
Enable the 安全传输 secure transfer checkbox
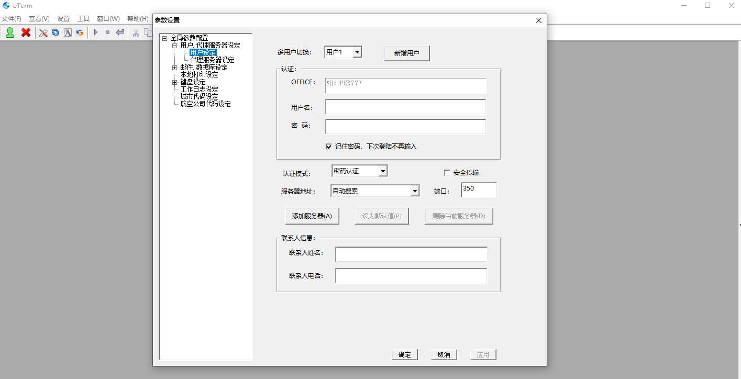tap(447, 173)
